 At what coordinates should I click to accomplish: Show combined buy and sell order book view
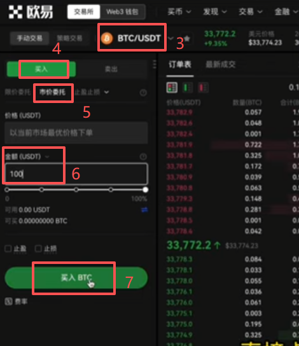pos(172,88)
